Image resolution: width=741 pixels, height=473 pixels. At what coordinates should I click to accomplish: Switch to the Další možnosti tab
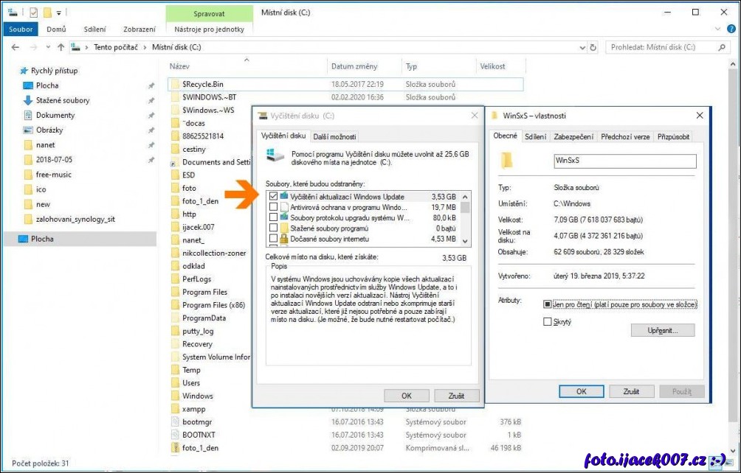pos(334,136)
